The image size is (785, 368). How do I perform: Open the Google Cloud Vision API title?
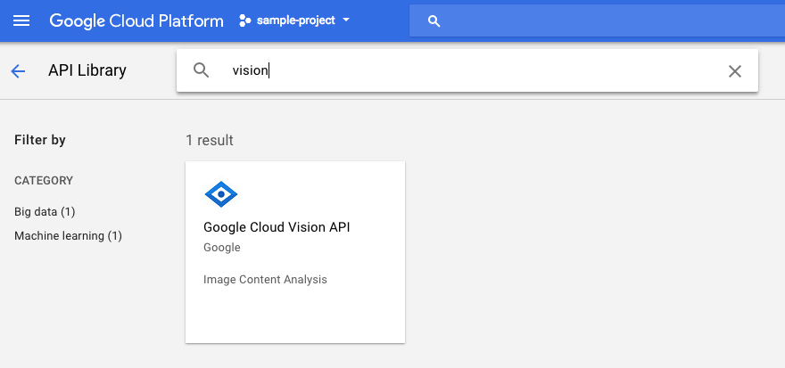[277, 227]
